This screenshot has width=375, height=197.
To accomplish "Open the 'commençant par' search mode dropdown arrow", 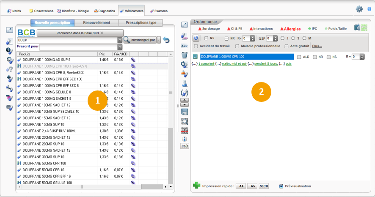I will pos(159,40).
